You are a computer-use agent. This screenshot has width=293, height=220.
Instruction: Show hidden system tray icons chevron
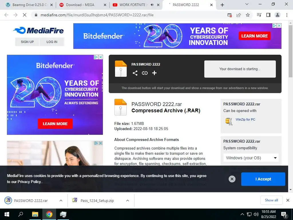242,214
